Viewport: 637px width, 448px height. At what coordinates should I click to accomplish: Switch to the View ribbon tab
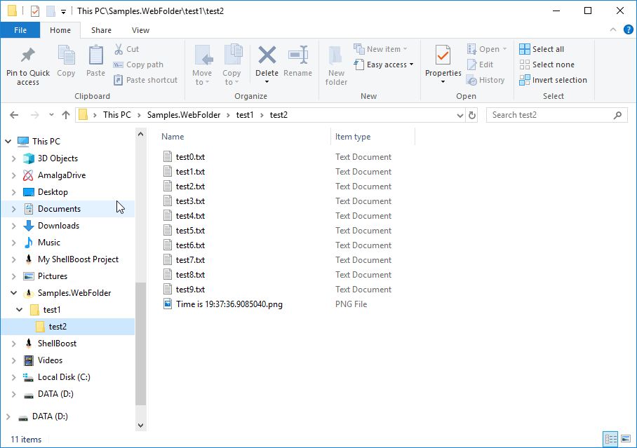(x=140, y=30)
